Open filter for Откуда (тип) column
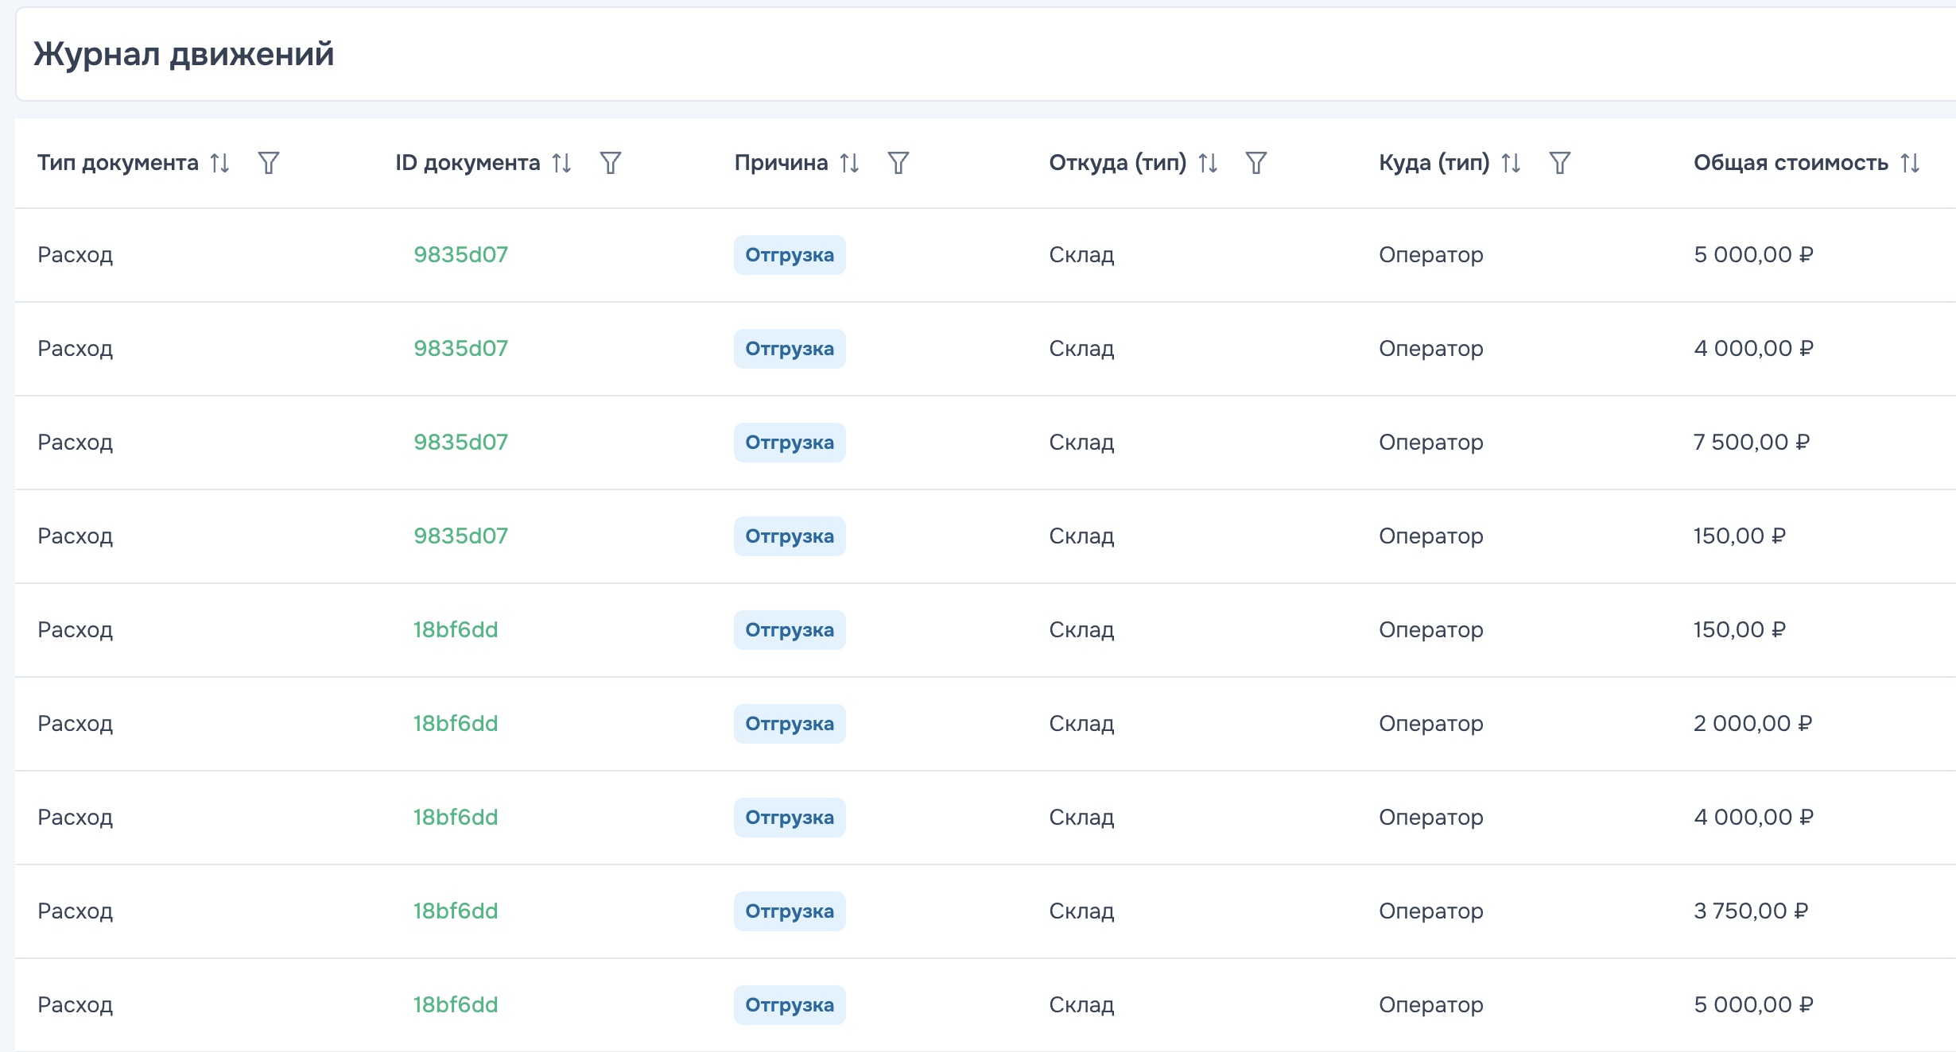This screenshot has height=1052, width=1956. [1255, 163]
